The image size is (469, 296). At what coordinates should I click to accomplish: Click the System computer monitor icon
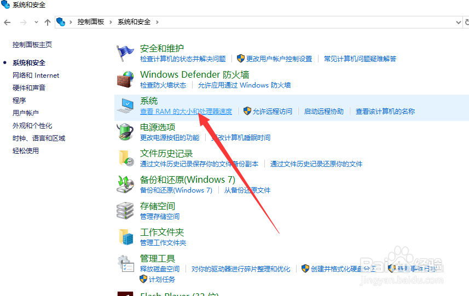point(125,106)
